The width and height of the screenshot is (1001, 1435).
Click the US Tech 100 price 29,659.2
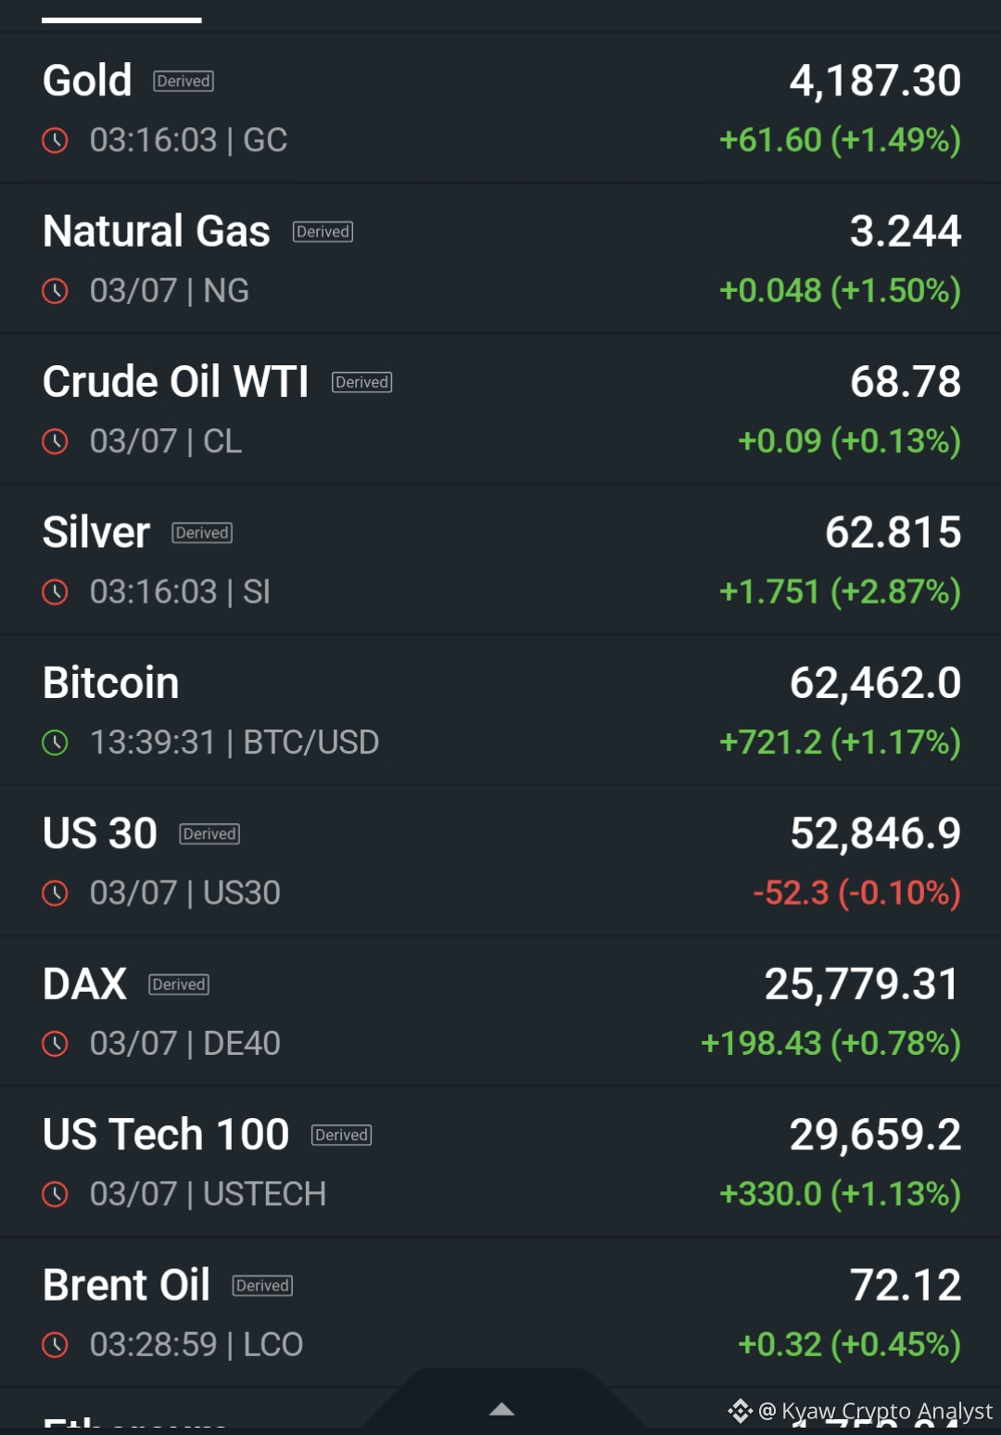(x=875, y=1135)
